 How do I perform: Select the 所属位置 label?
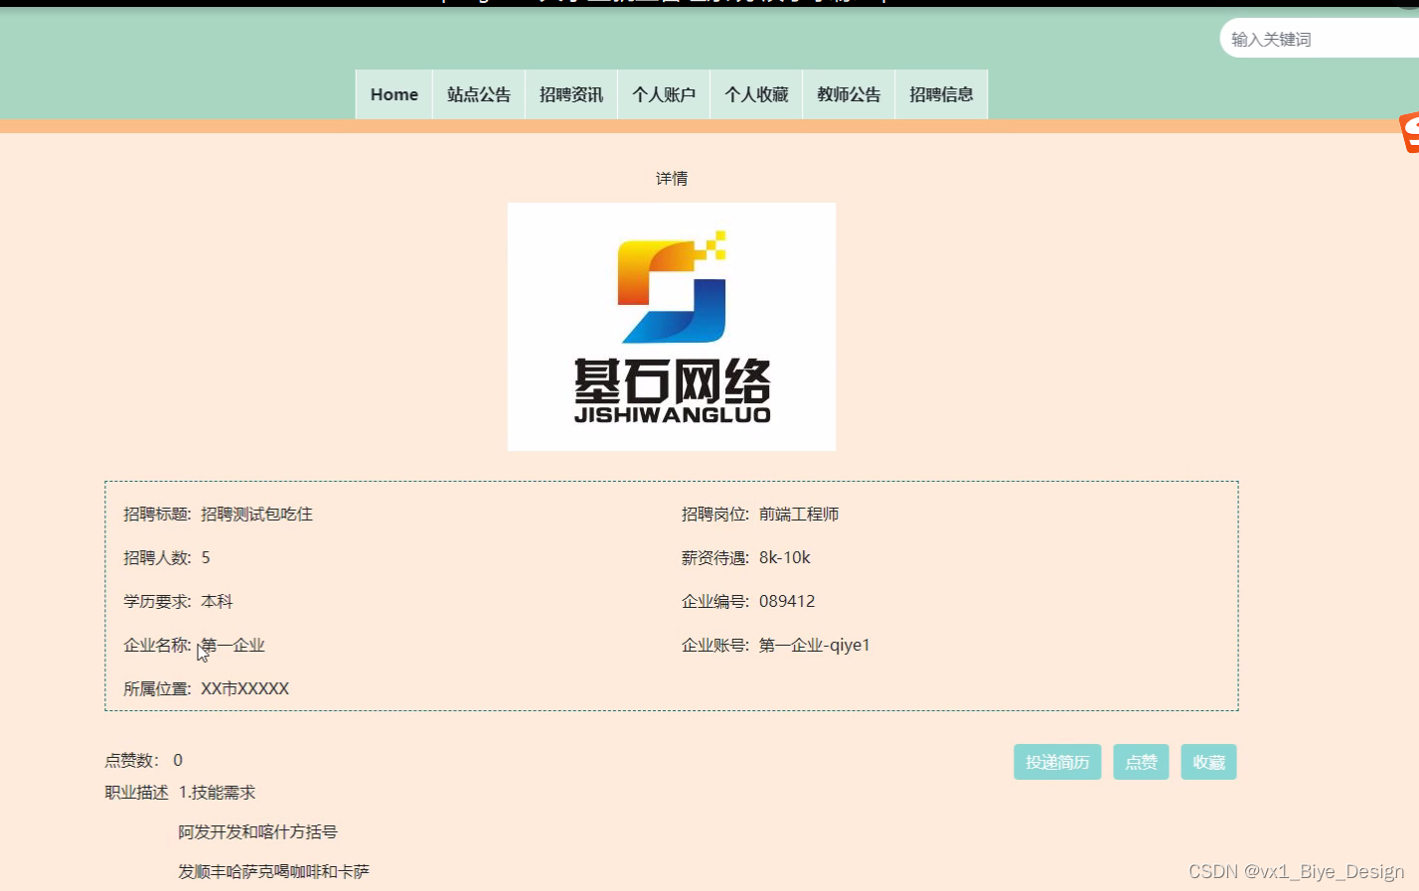click(157, 689)
